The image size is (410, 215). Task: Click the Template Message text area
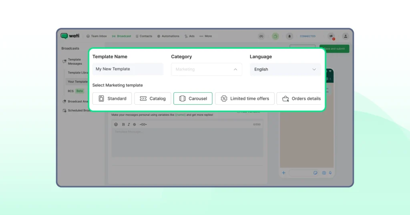tap(187, 142)
